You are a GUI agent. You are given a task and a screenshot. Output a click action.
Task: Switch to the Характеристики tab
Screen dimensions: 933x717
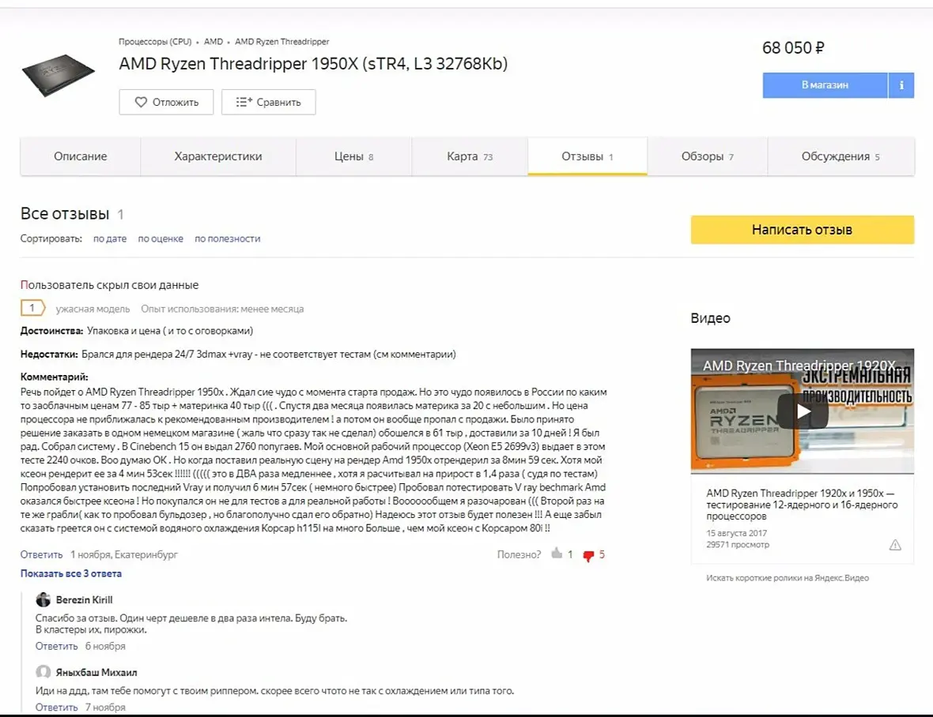click(217, 156)
